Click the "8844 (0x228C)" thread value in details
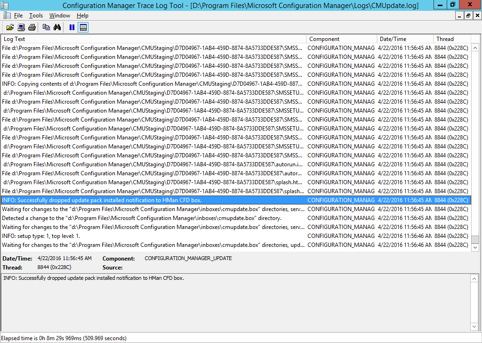The height and width of the screenshot is (343, 482). pos(55,267)
